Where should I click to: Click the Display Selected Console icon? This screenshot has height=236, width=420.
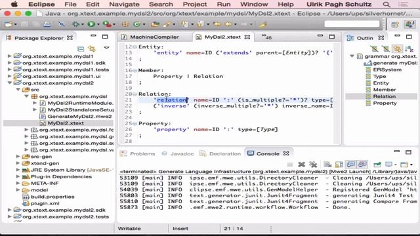(x=388, y=165)
